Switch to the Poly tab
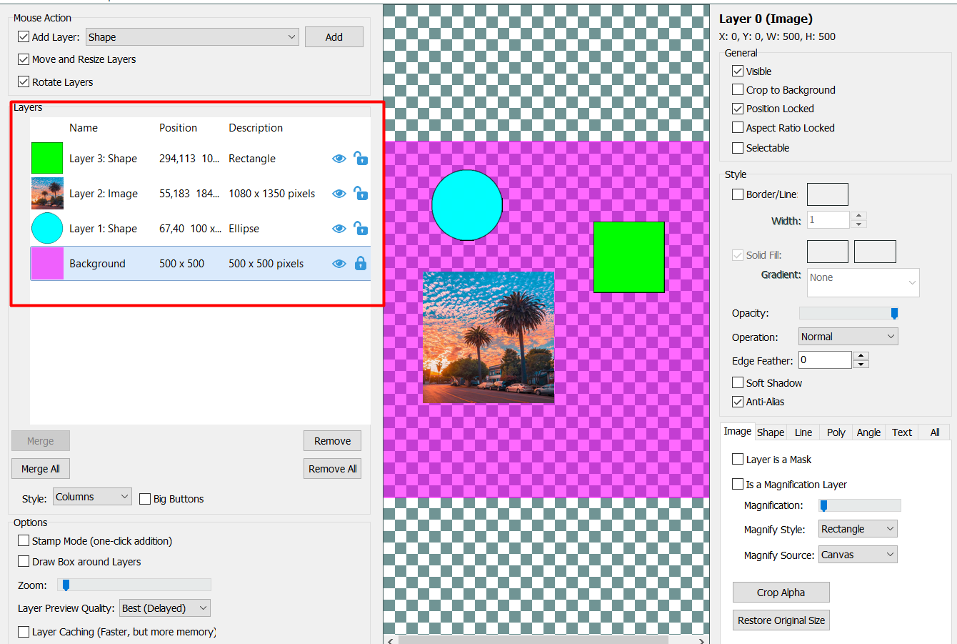 pyautogui.click(x=836, y=432)
